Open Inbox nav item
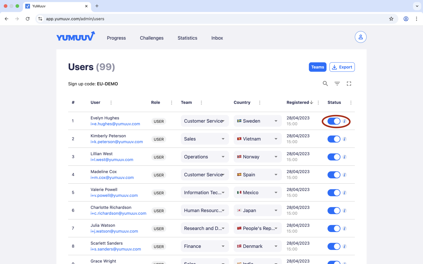The image size is (423, 264). tap(217, 38)
